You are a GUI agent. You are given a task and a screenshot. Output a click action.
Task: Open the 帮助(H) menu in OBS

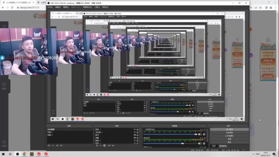click(x=105, y=7)
